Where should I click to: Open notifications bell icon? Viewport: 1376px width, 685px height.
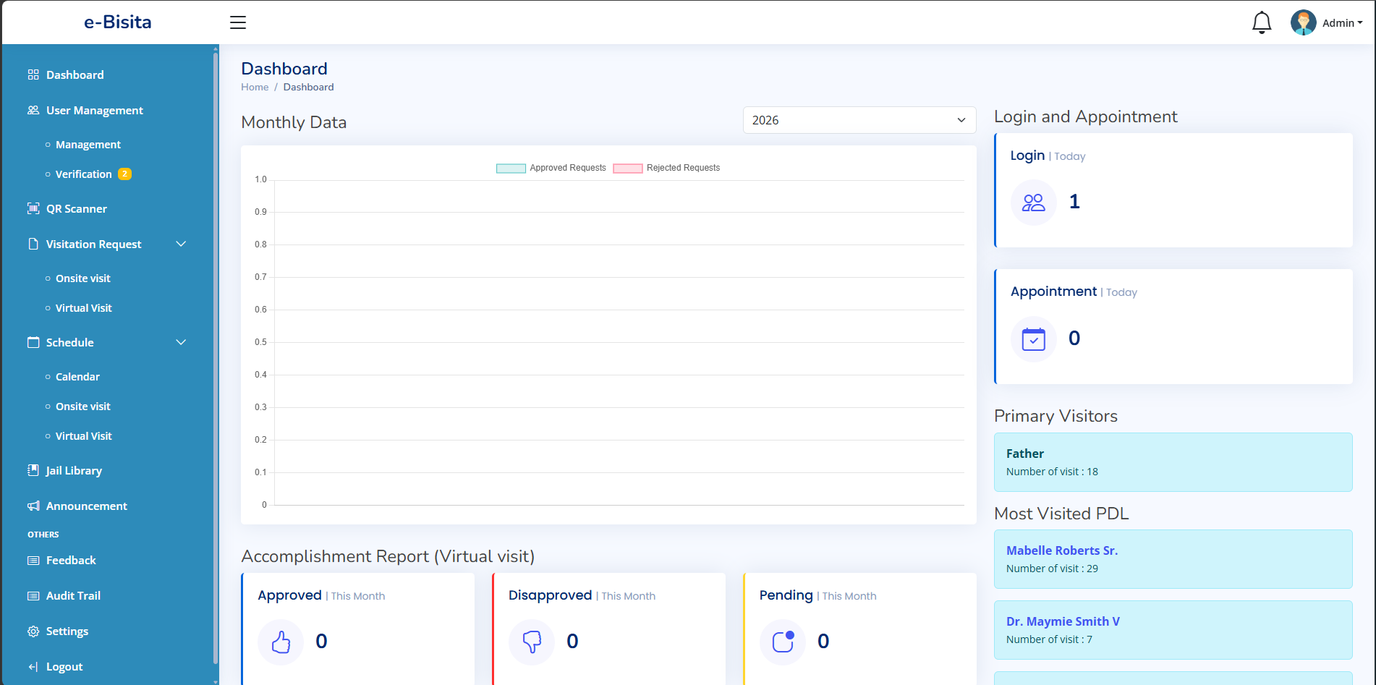[1261, 22]
